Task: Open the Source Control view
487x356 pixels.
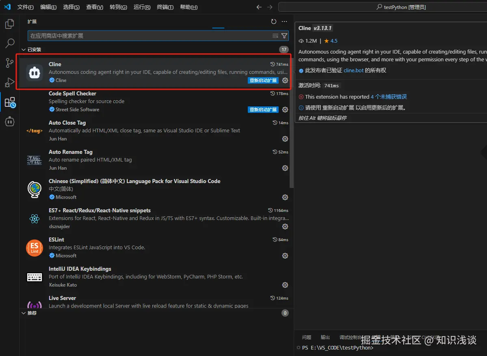Action: tap(10, 63)
